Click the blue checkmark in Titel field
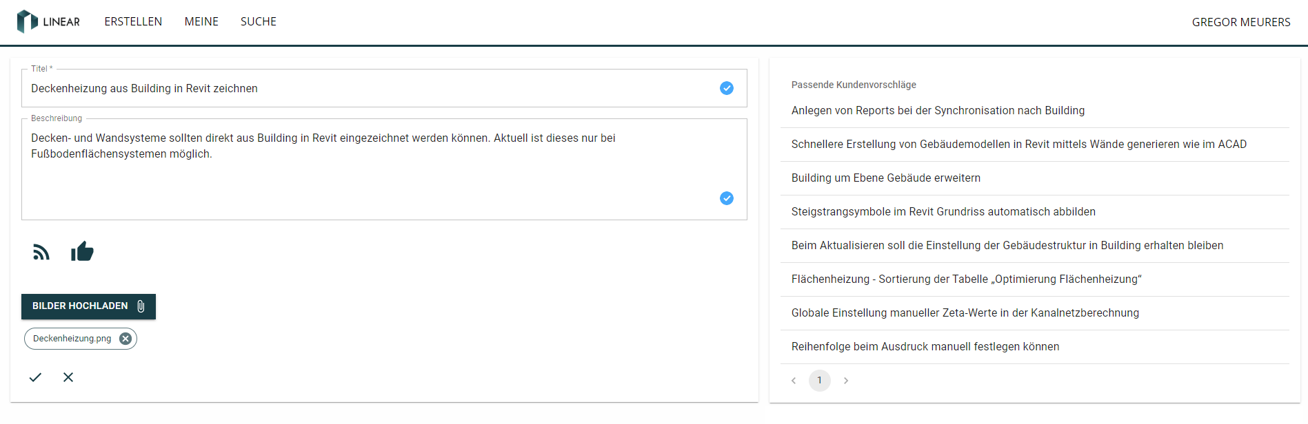Viewport: 1308px width, 424px height. [727, 88]
